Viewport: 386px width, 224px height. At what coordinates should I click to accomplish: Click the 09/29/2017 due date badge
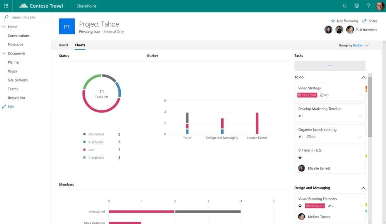click(315, 206)
